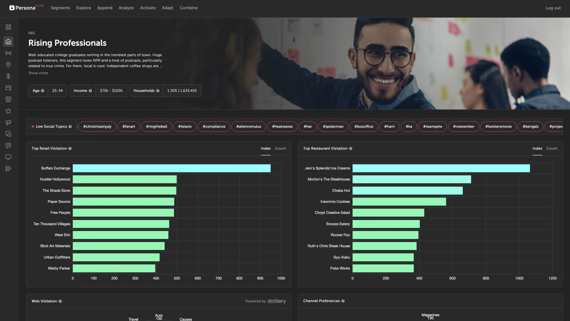570x321 pixels.
Task: Switch Top Retail Visitation to Count
Action: [x=280, y=148]
